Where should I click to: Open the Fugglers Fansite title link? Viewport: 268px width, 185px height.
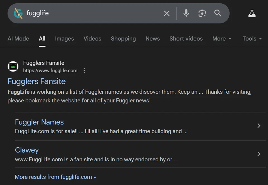[37, 81]
